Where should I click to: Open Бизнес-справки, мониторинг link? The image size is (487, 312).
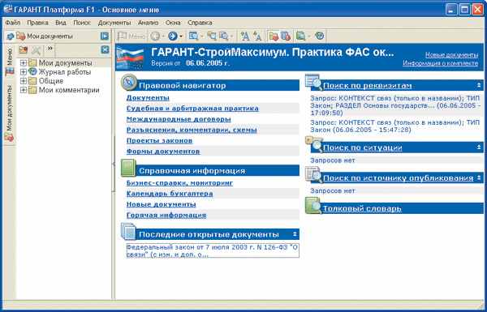[180, 183]
